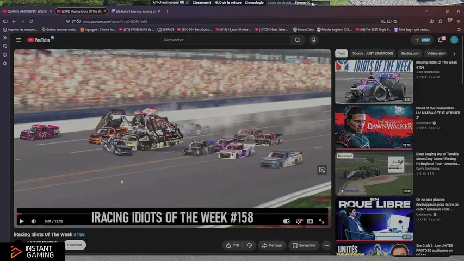The height and width of the screenshot is (261, 464).
Task: Reload the current page
Action: (32, 21)
